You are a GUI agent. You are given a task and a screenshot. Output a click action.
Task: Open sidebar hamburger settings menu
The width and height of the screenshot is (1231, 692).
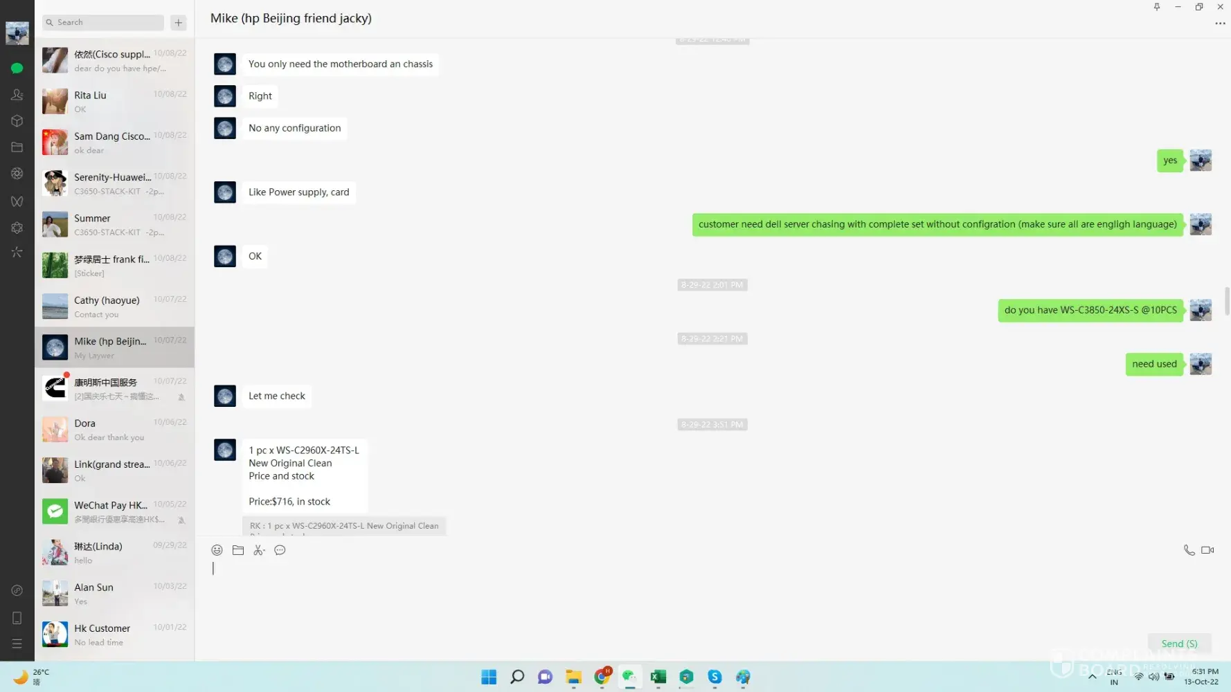tap(17, 644)
